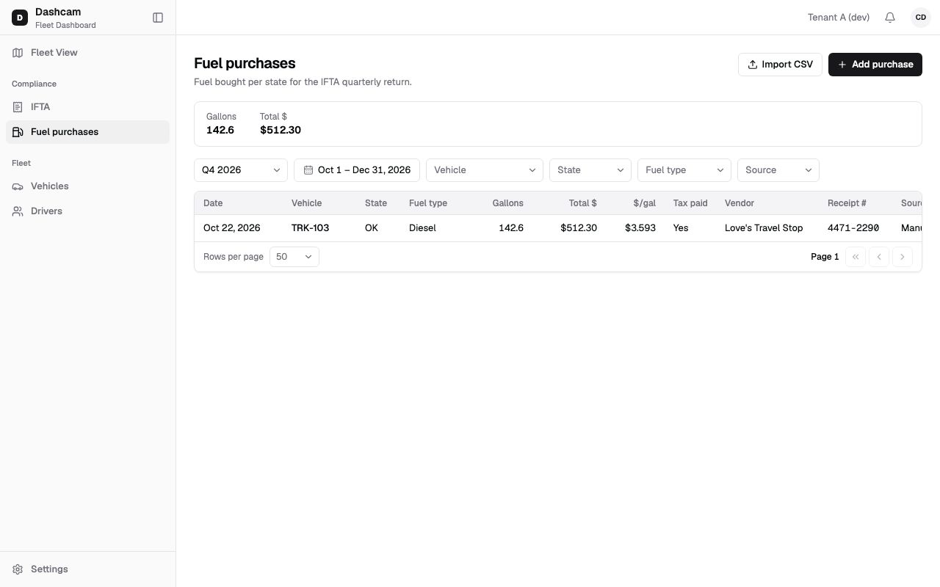Open Fleet View from sidebar
940x587 pixels.
coord(88,53)
